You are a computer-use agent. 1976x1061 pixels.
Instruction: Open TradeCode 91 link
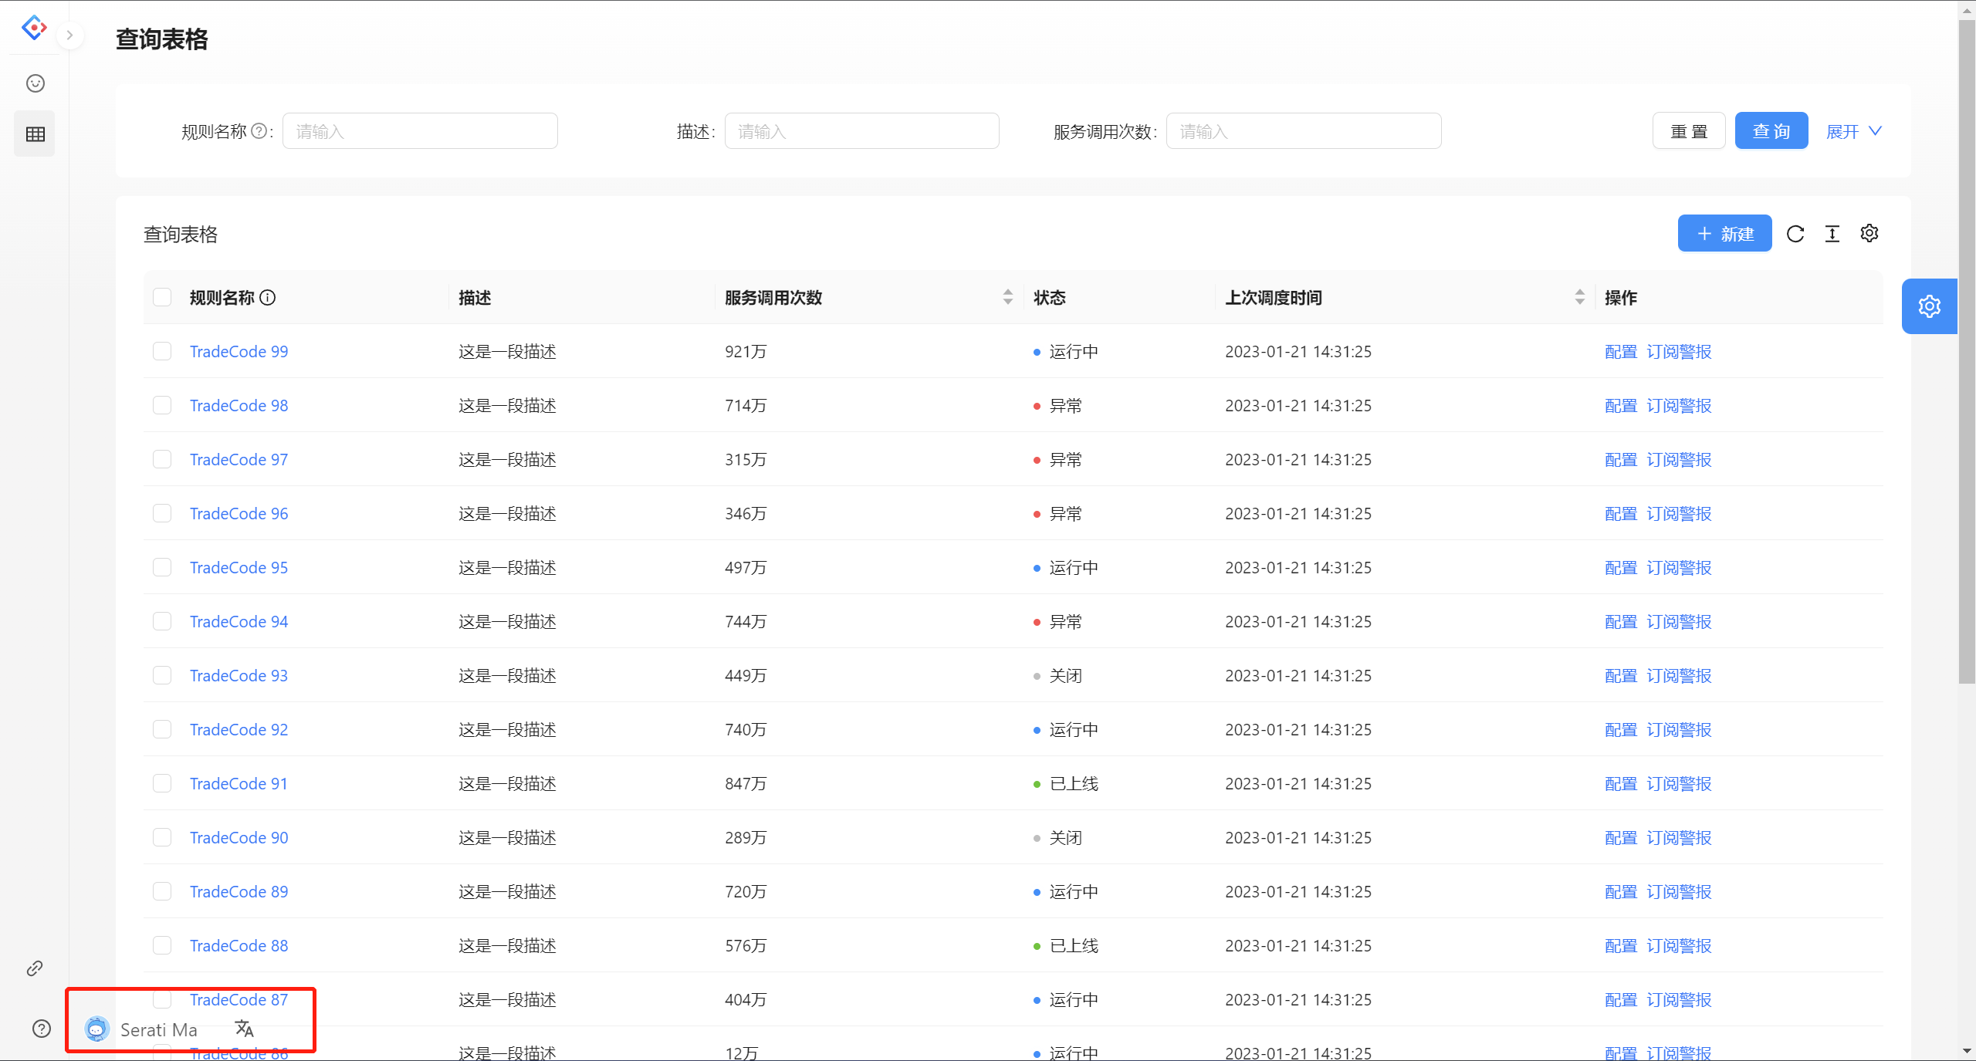tap(239, 783)
